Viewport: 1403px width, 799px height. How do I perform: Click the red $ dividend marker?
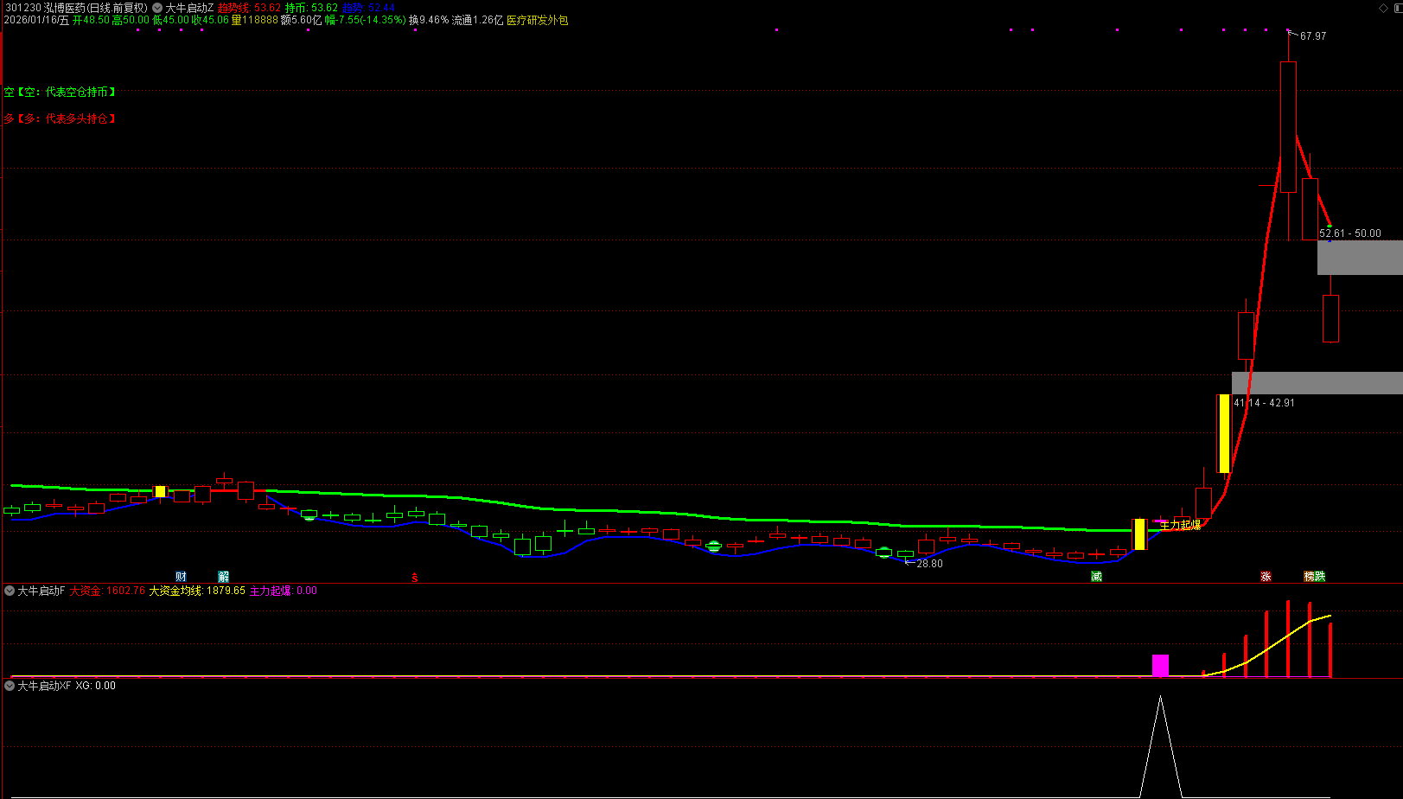point(415,578)
